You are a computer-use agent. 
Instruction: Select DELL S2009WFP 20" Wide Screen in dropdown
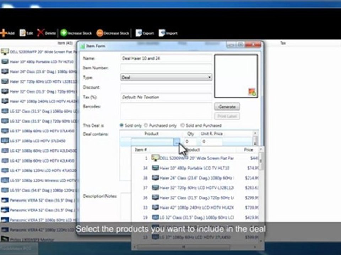pos(195,158)
